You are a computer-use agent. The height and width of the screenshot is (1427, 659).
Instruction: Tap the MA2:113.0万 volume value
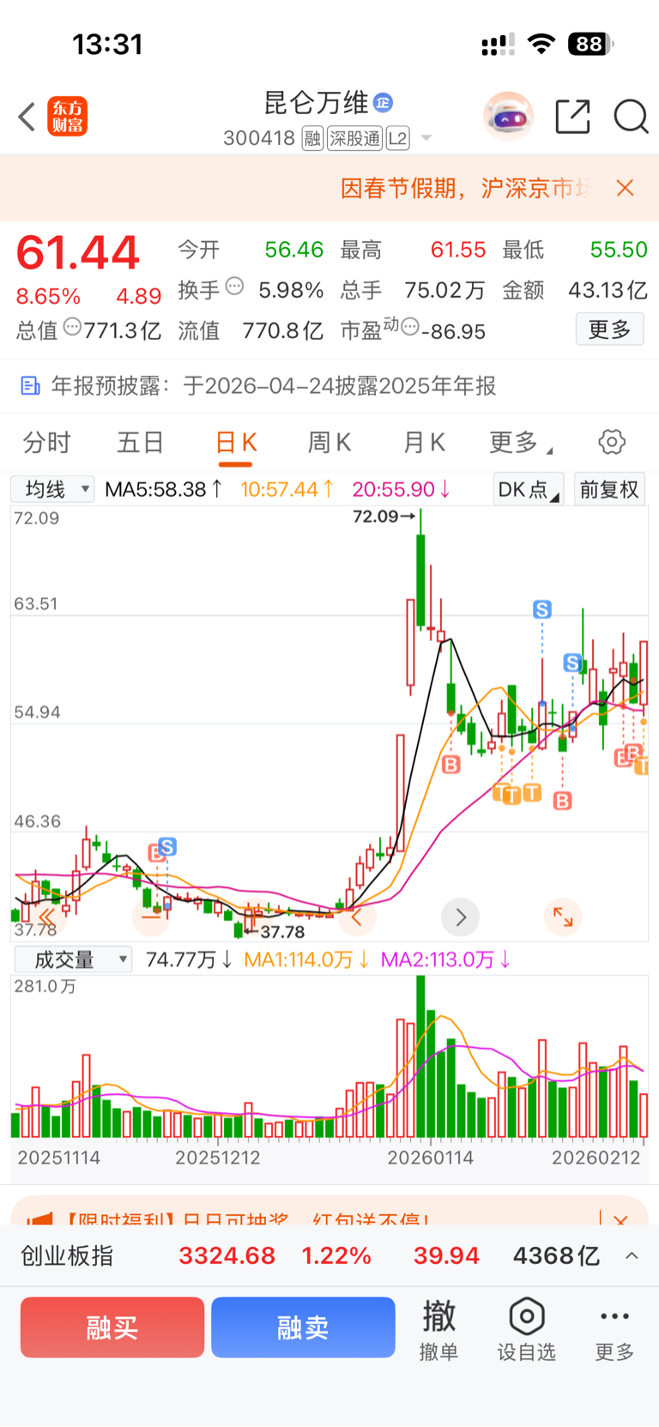pyautogui.click(x=445, y=959)
